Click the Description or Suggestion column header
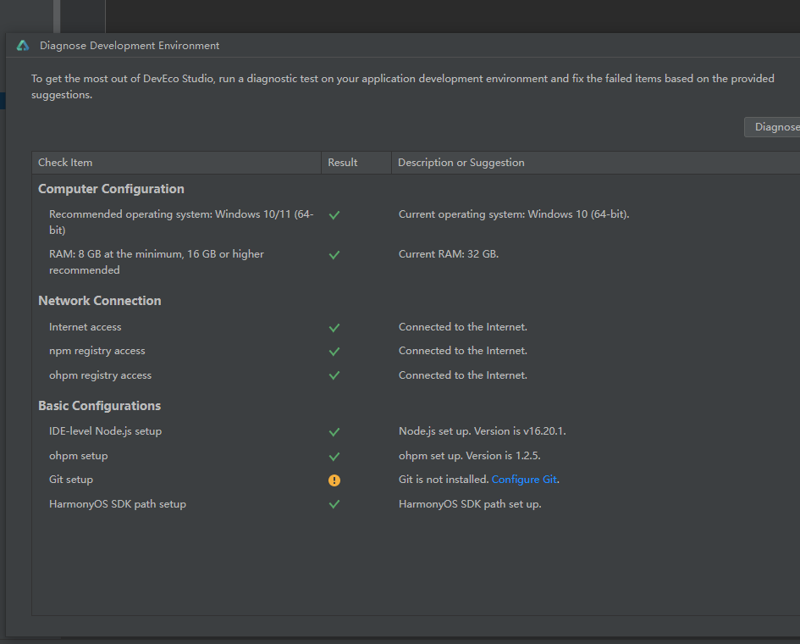The height and width of the screenshot is (644, 800). pyautogui.click(x=596, y=163)
